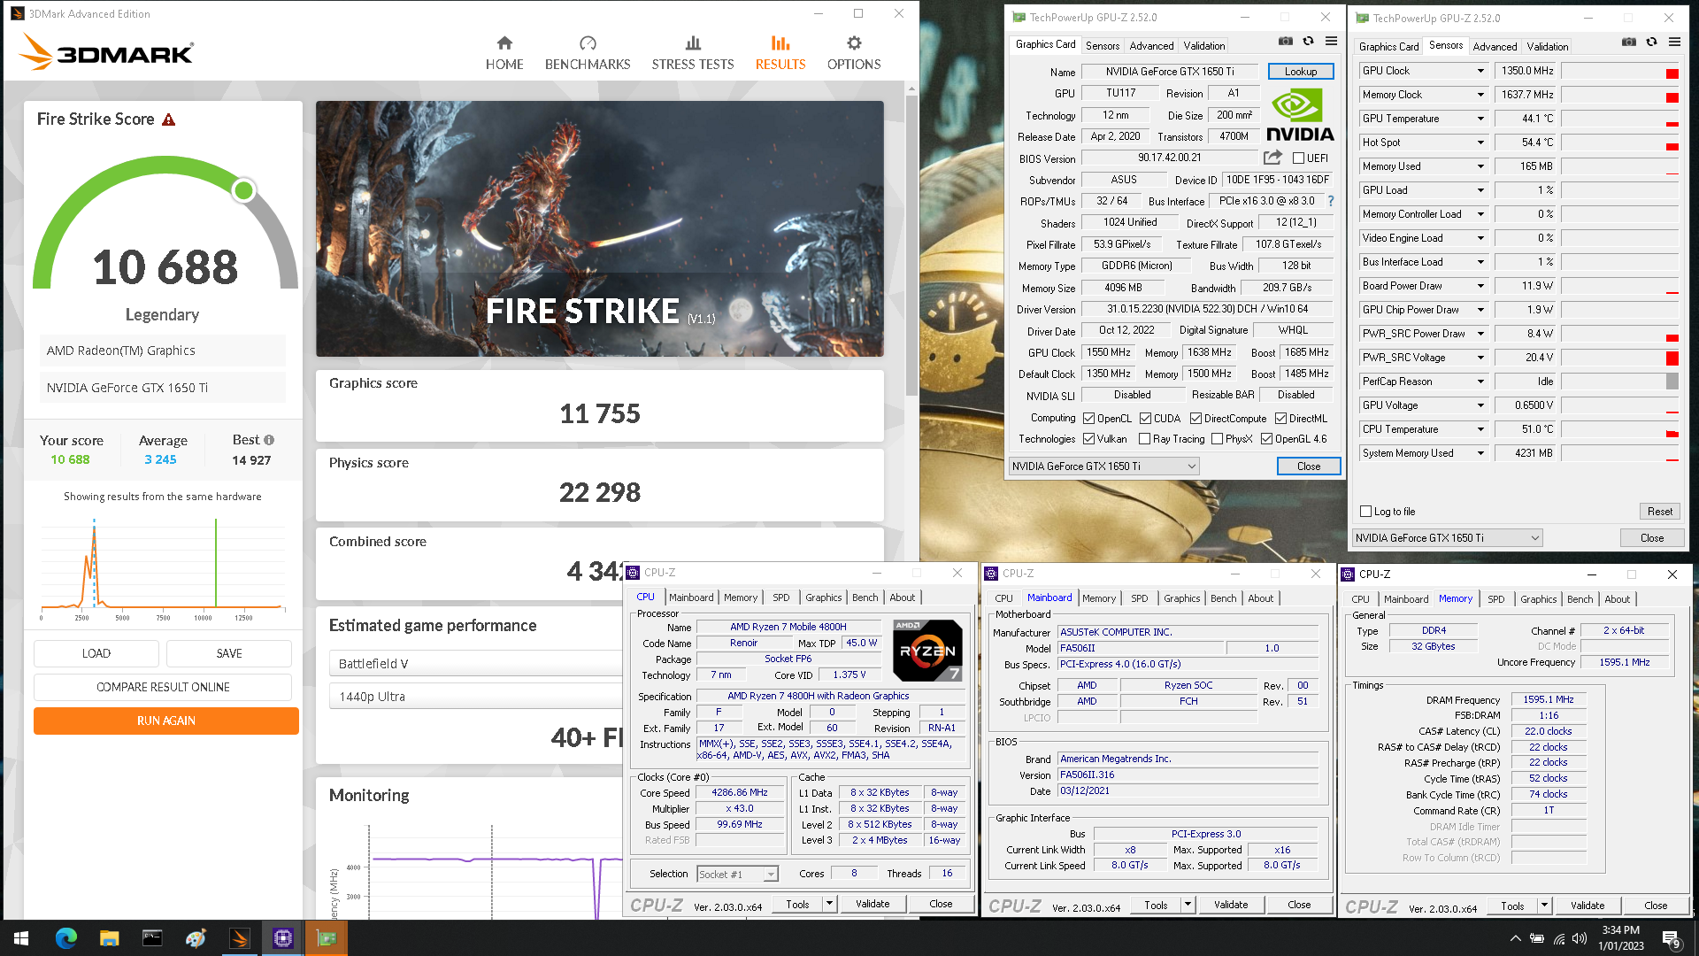The width and height of the screenshot is (1699, 956).
Task: Click Validate in CPU-Z Memory window
Action: click(x=1588, y=906)
